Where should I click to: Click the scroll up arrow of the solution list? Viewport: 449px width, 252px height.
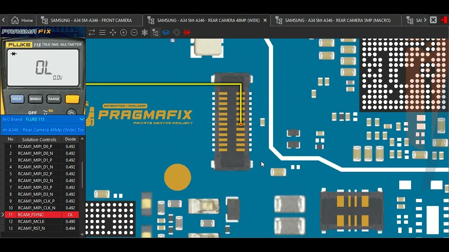(82, 139)
